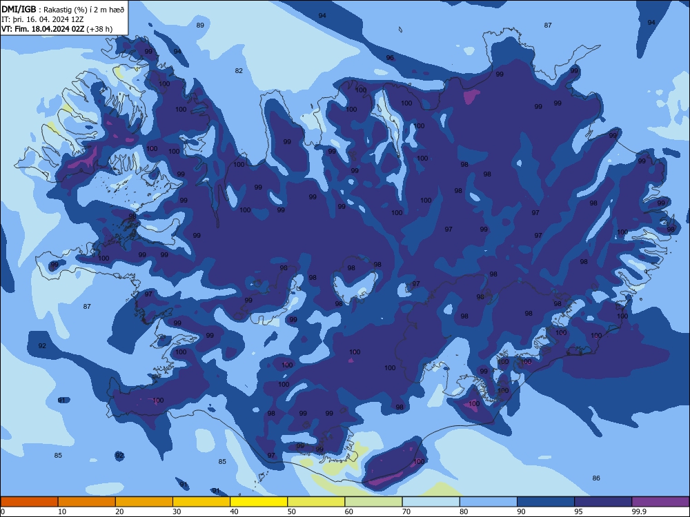Click the '10' label on the legend scale
The width and height of the screenshot is (690, 517).
(62, 511)
